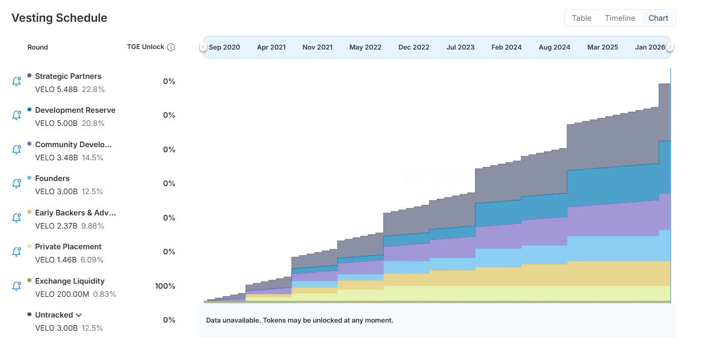Click the Strategic Partners round name
The height and width of the screenshot is (359, 714).
click(68, 76)
